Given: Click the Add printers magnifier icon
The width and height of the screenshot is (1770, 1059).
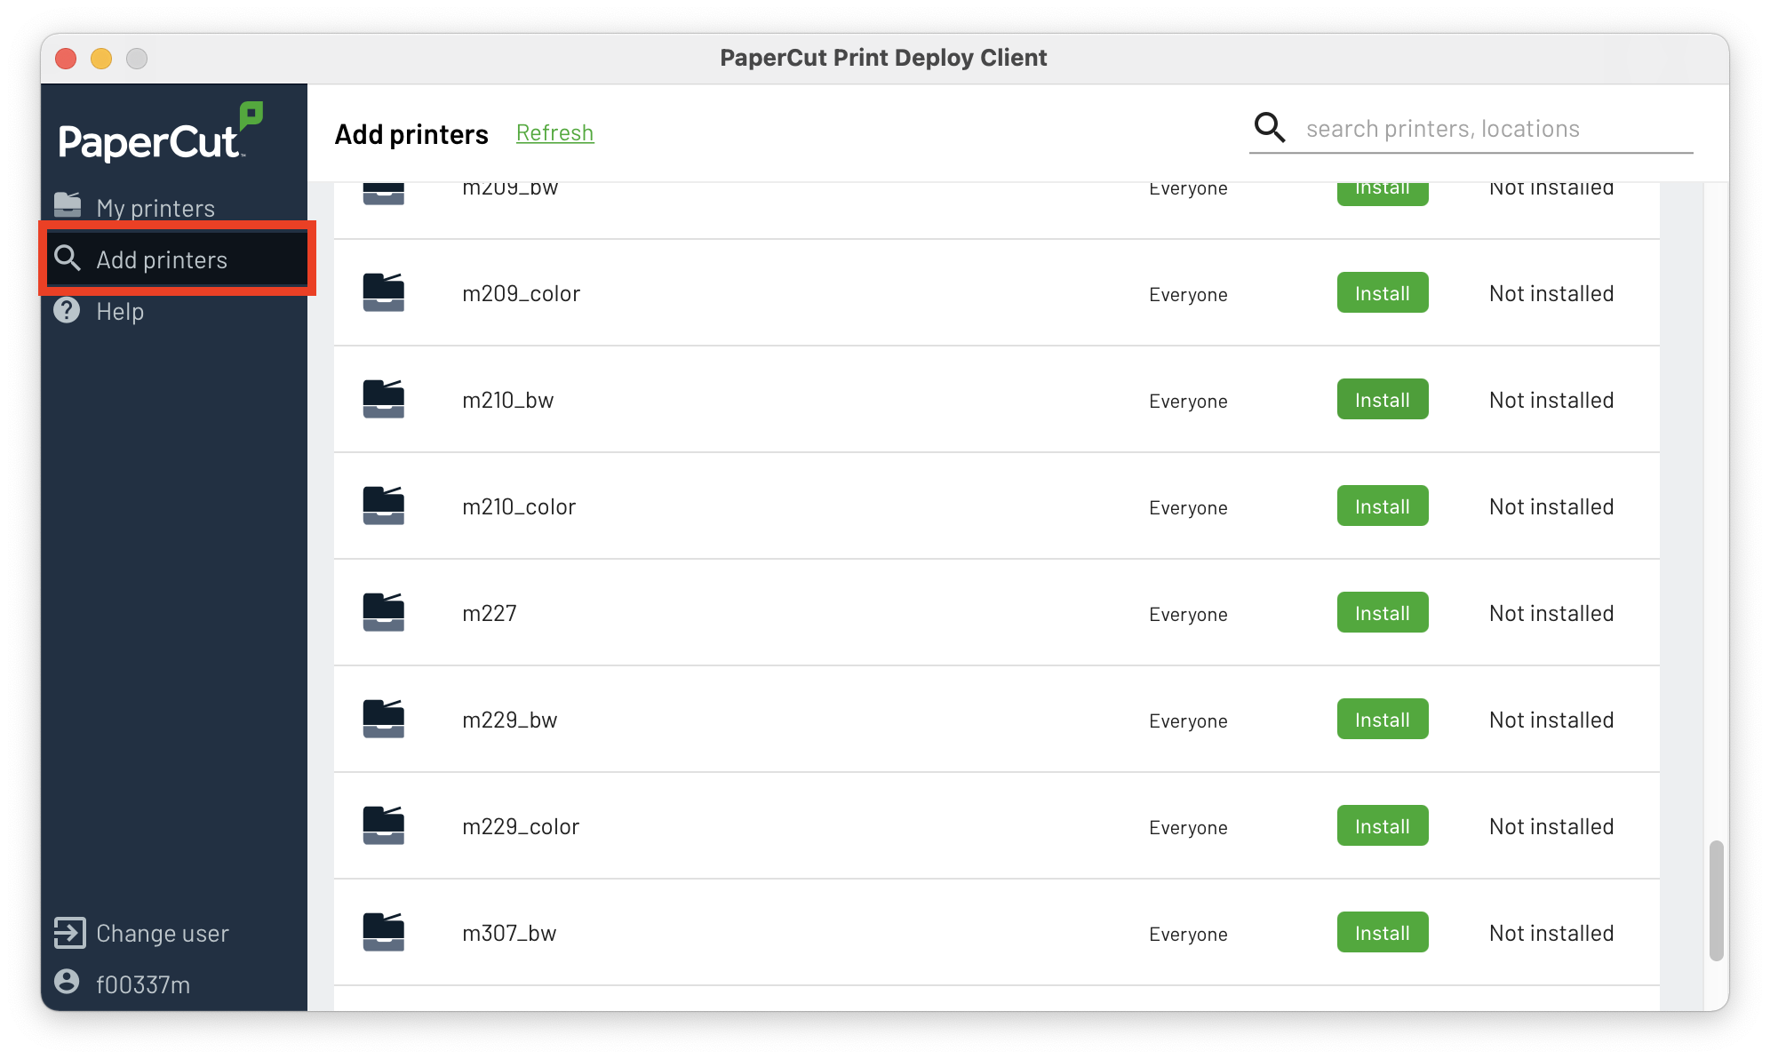Looking at the screenshot, I should coord(68,259).
